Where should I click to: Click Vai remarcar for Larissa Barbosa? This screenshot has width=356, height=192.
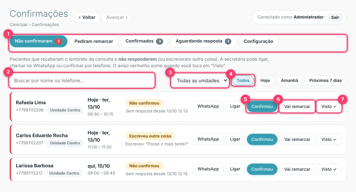pos(297,169)
